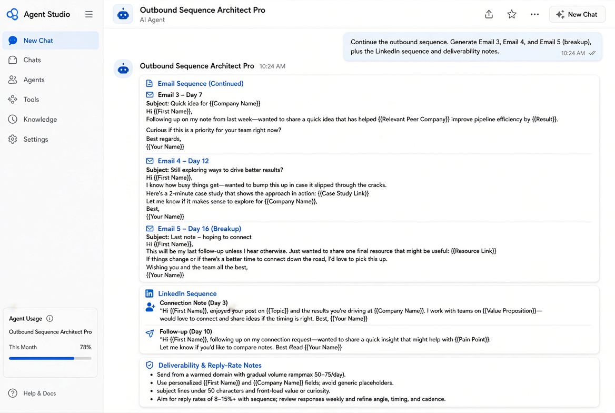
Task: Click the envelope icon for Email 4
Action: coord(150,161)
